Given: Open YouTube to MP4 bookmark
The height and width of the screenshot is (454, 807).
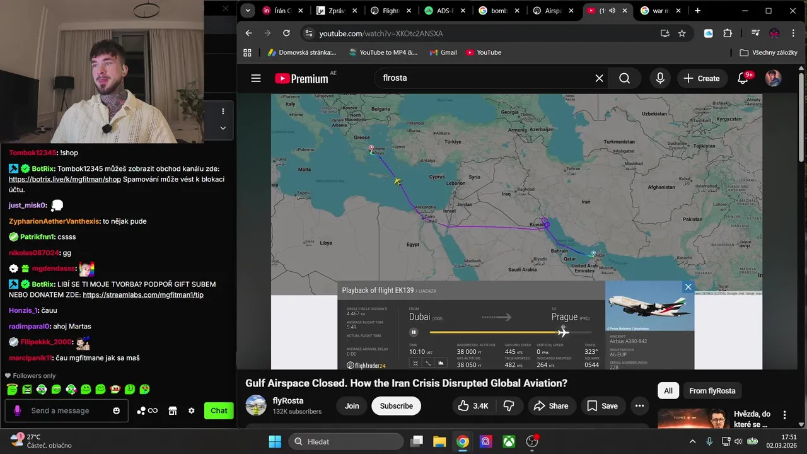Looking at the screenshot, I should [383, 52].
